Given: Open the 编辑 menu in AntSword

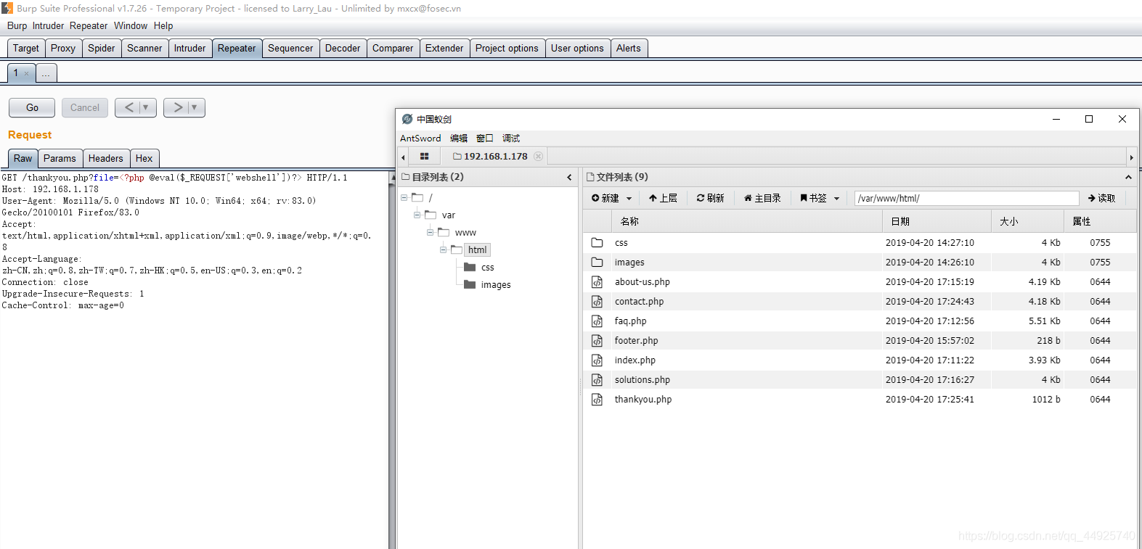Looking at the screenshot, I should [459, 139].
